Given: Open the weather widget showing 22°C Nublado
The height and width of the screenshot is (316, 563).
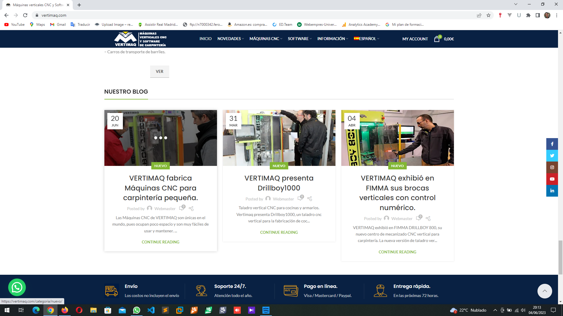Looking at the screenshot, I should (x=468, y=310).
